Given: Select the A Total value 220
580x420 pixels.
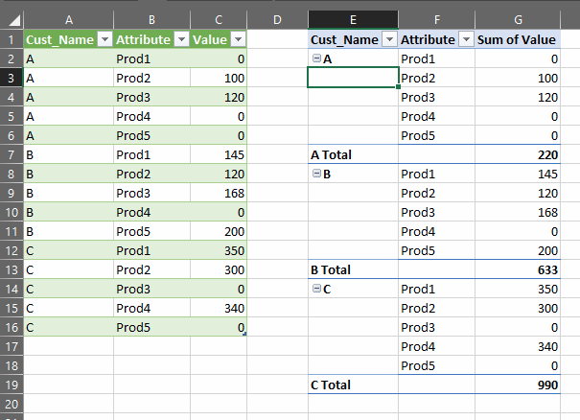Looking at the screenshot, I should click(x=518, y=154).
